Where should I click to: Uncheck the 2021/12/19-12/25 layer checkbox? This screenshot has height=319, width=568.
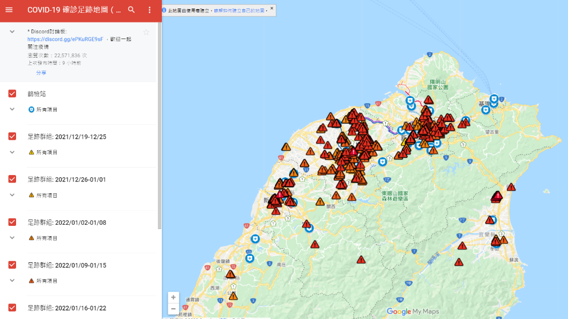12,136
